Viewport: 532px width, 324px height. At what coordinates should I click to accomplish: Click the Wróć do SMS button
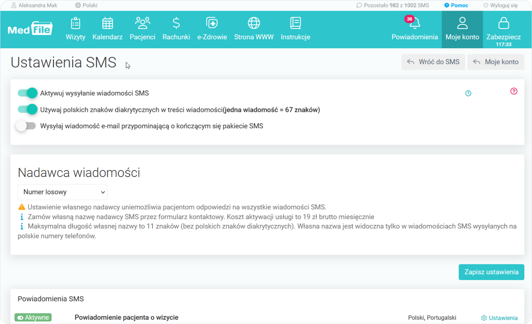point(433,62)
